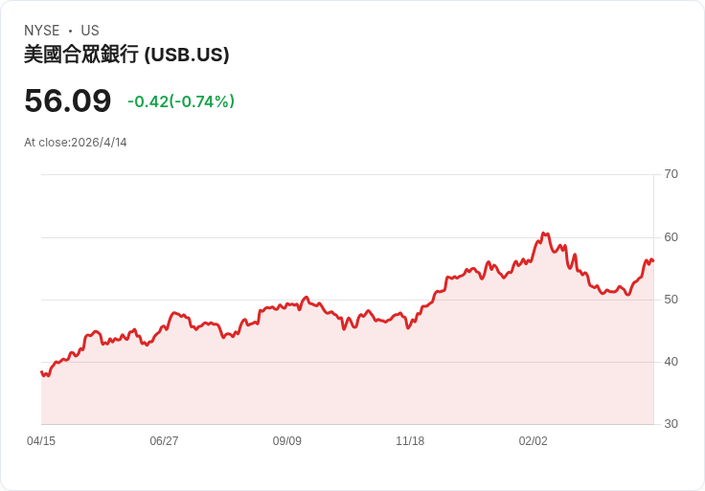
Task: Click the rightmost end of the price line
Action: click(653, 260)
